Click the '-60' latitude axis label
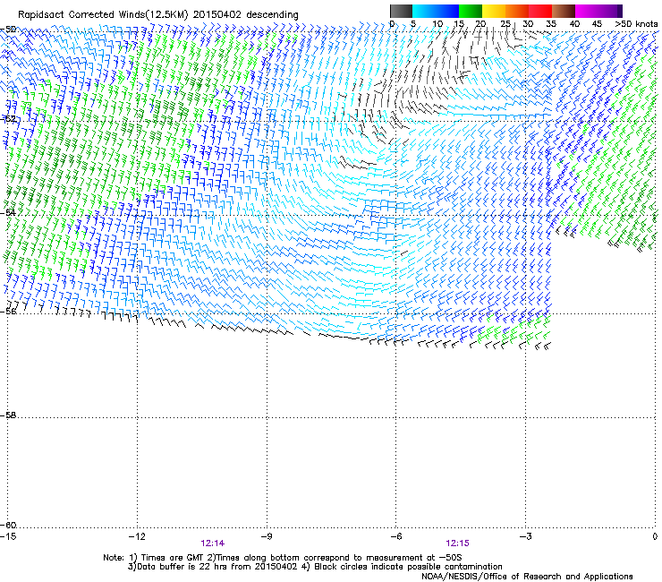The width and height of the screenshot is (662, 582). (8, 525)
